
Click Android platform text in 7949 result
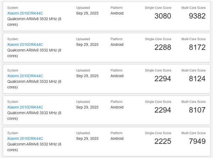point(117,138)
